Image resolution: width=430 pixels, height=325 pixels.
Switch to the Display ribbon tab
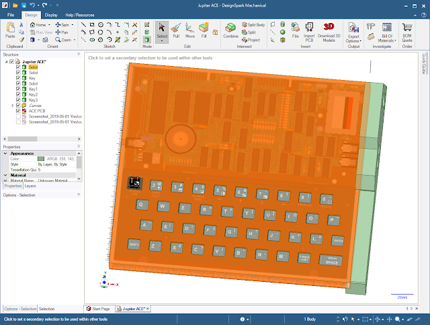point(51,15)
